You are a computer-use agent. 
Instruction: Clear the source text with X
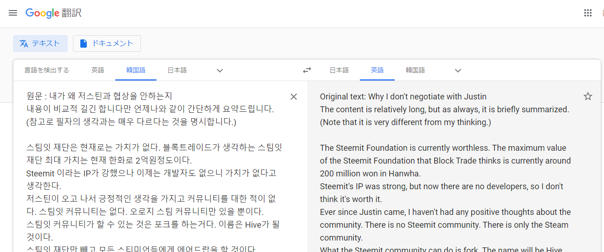click(294, 97)
